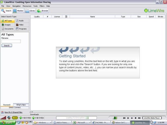167x125 pixels.
Task: Open the Filters menu
Action: point(42,6)
